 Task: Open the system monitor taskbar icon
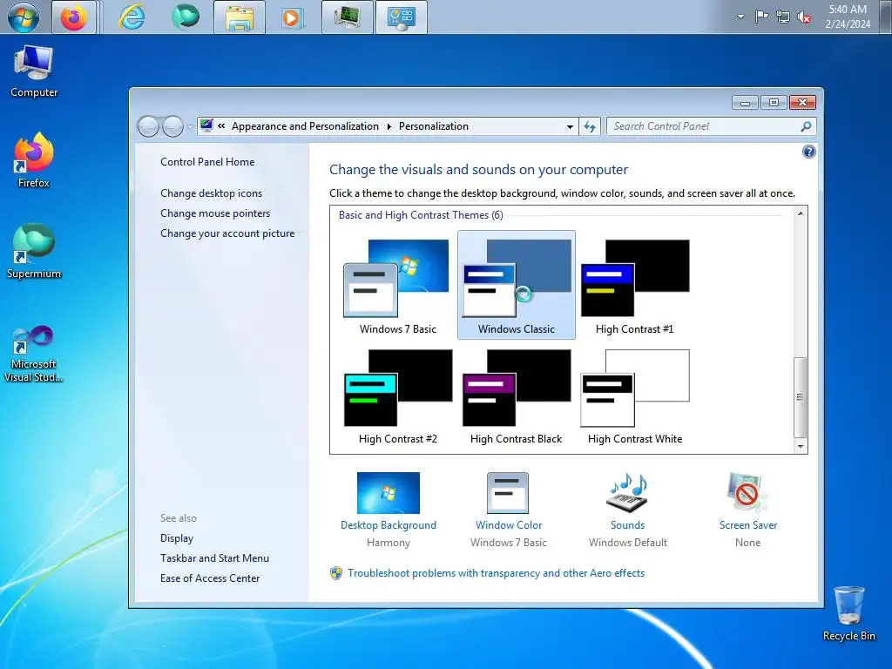coord(348,17)
